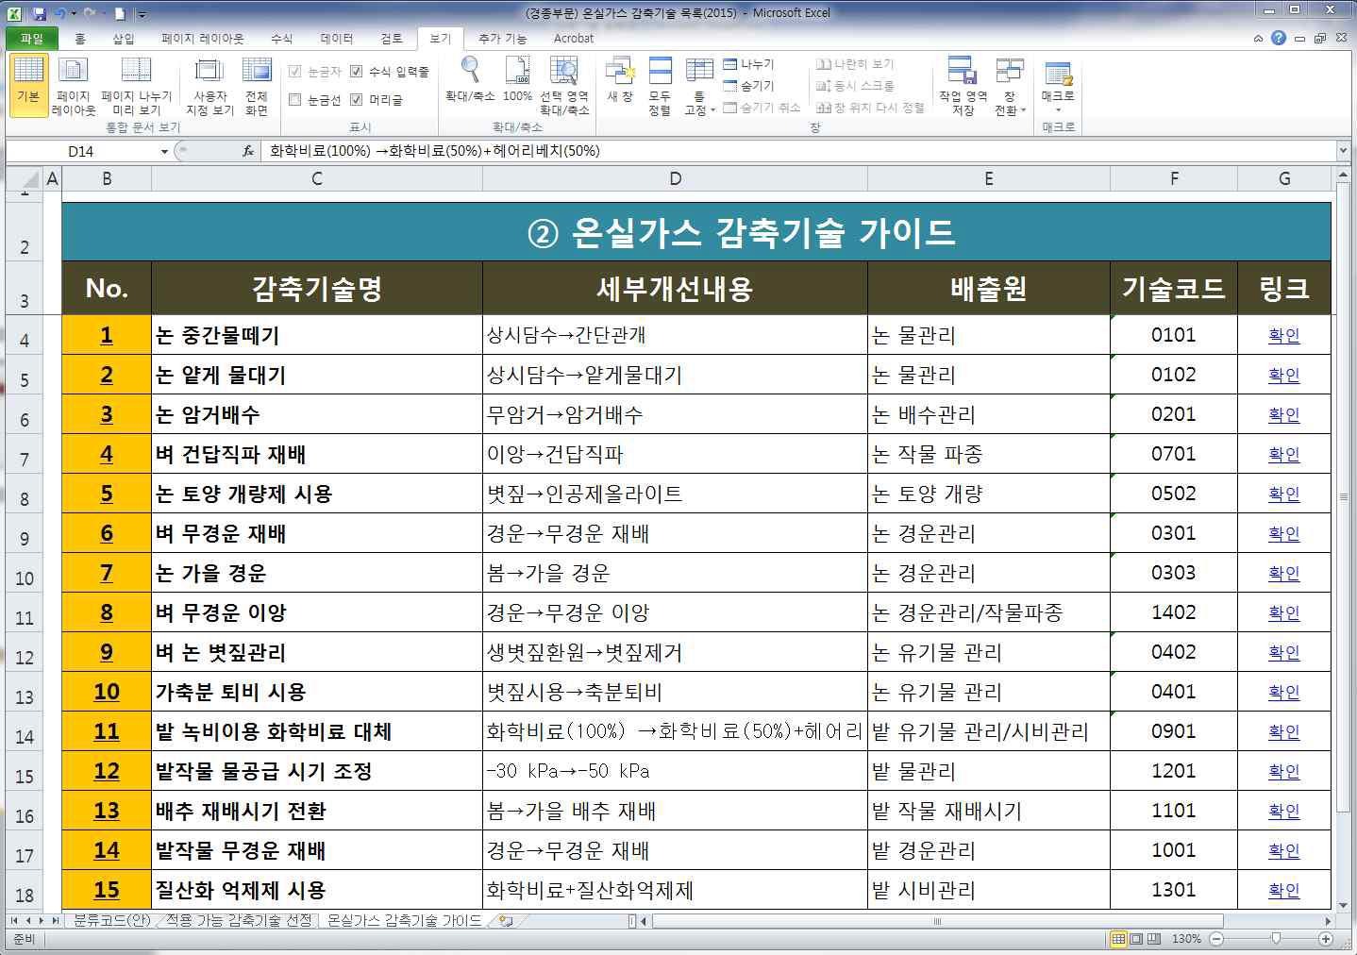Select the 기본 (Normal) view icon
1357x955 pixels.
[x=28, y=85]
